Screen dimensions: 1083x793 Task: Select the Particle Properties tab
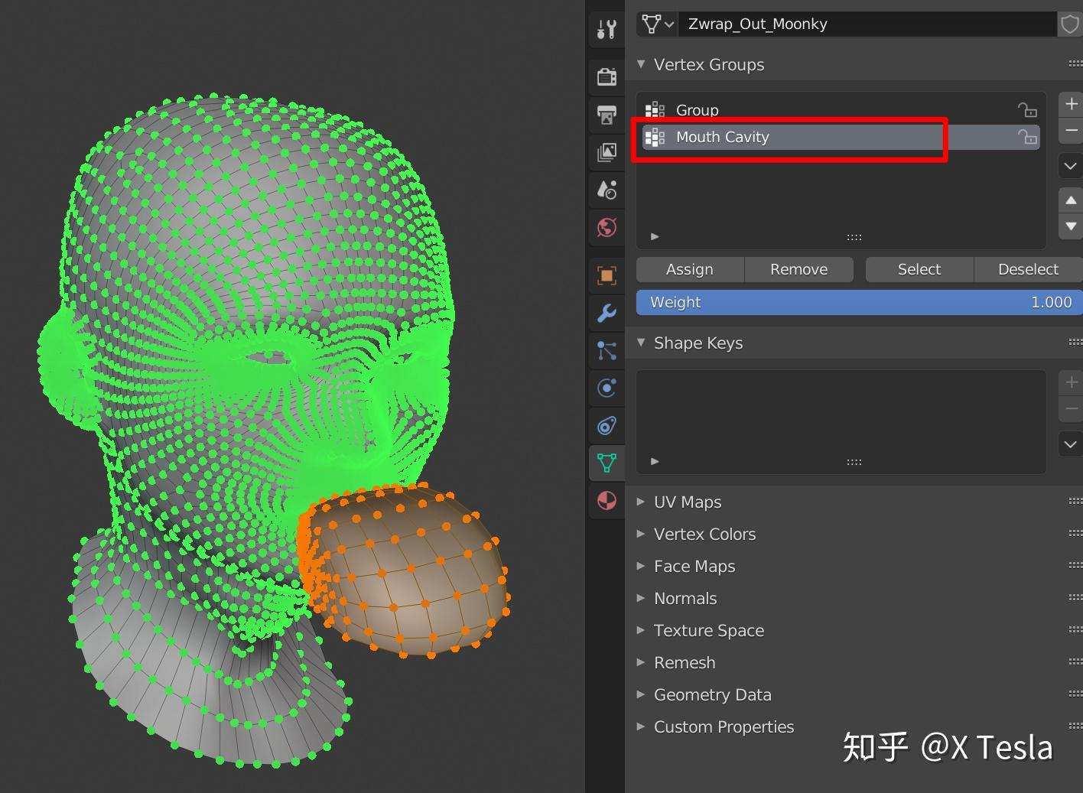[x=607, y=350]
